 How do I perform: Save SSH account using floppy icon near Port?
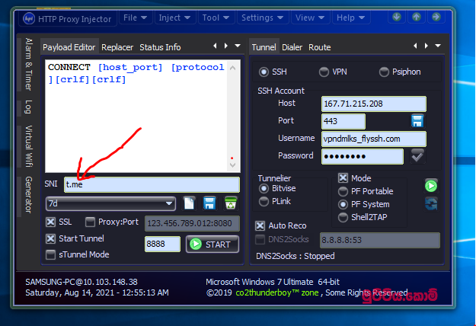417,121
